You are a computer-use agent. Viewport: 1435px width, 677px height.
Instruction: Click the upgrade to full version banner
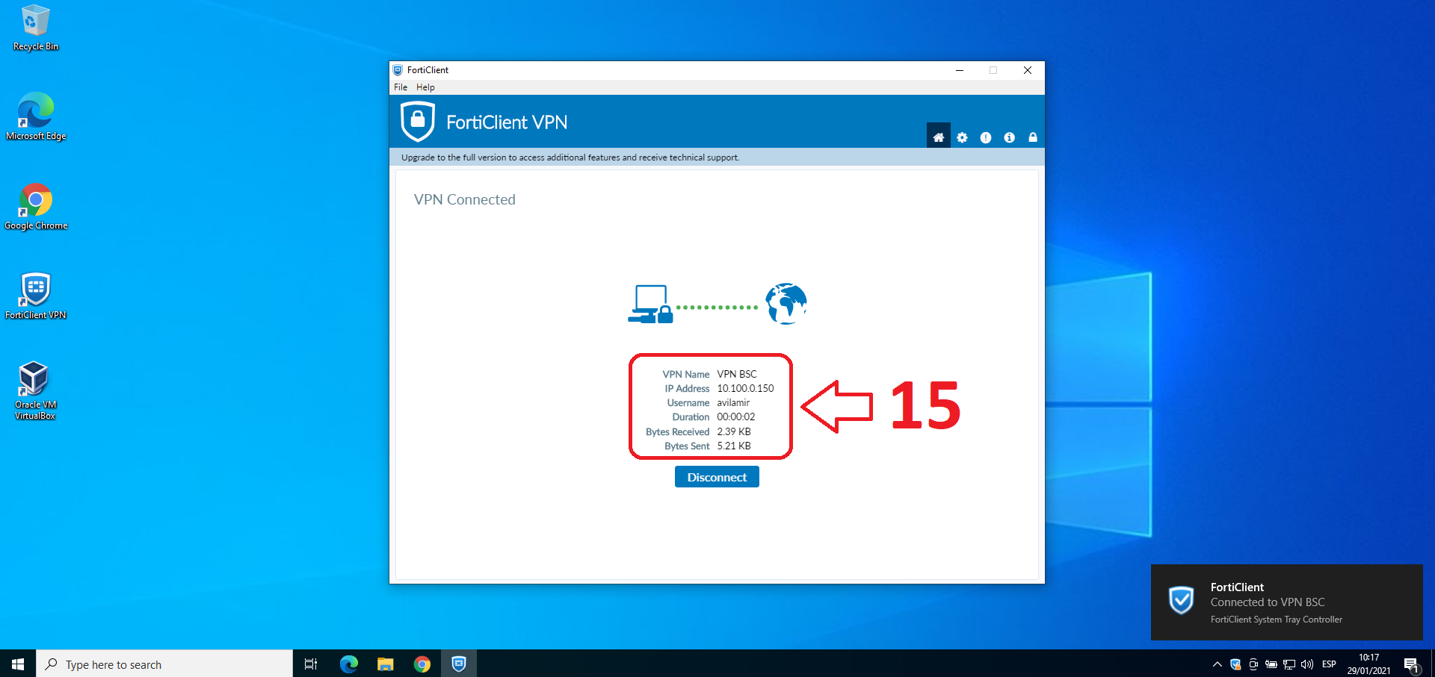570,157
